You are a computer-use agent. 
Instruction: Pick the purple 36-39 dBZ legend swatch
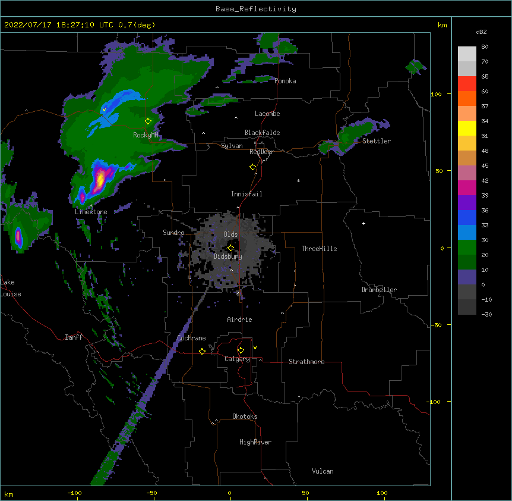(x=467, y=202)
